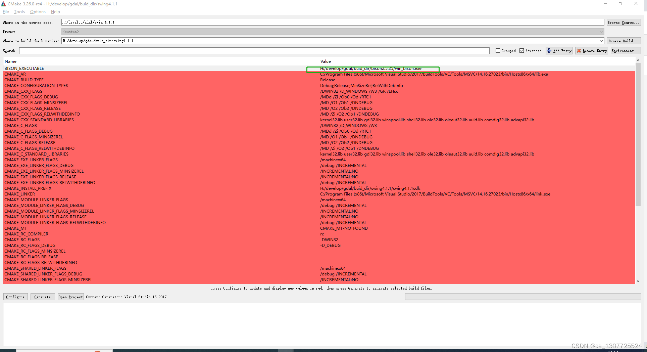Select the CMAKE_RC_COMPILER entry
Image resolution: width=647 pixels, height=352 pixels.
(27, 234)
